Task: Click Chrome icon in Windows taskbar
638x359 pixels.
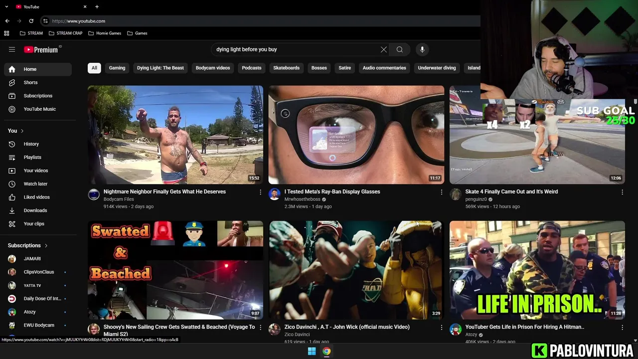Action: 326,352
